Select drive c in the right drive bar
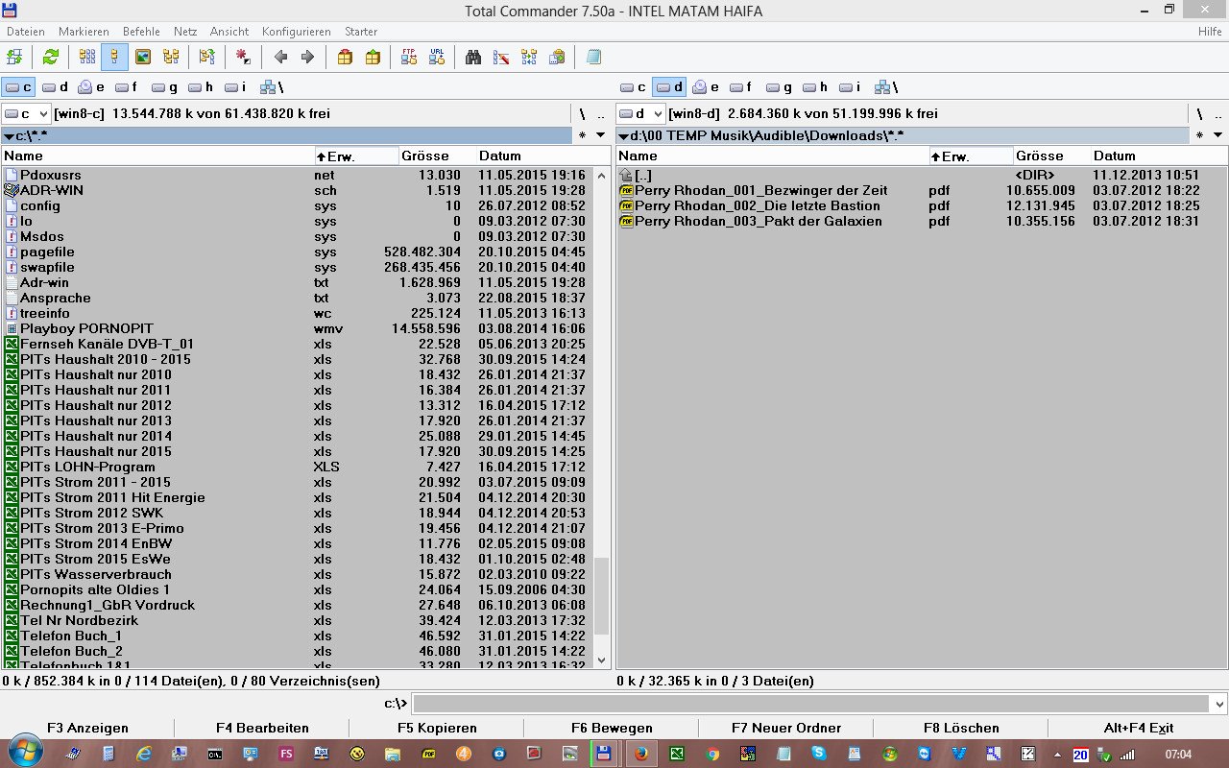Screen dimensions: 1229x768 click(634, 87)
